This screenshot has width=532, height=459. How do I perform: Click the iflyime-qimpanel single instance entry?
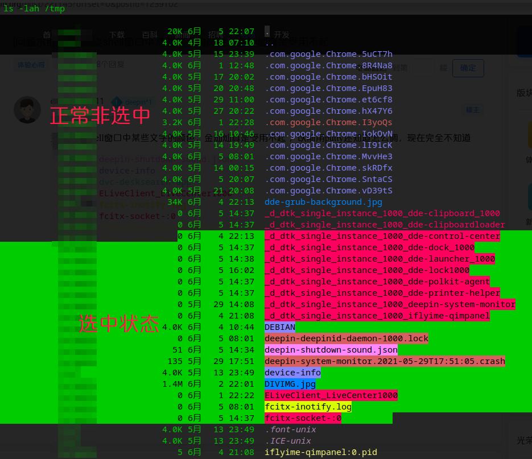click(377, 316)
